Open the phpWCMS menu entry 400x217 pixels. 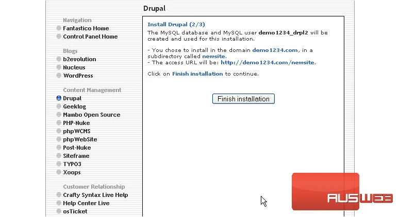click(x=77, y=131)
